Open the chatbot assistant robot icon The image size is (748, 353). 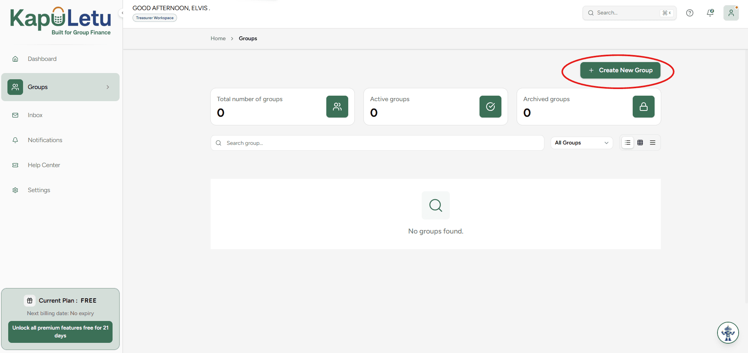point(728,333)
